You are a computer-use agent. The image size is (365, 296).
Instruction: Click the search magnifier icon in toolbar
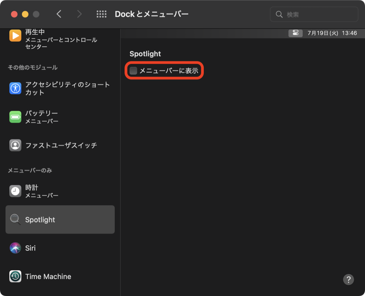click(x=279, y=15)
